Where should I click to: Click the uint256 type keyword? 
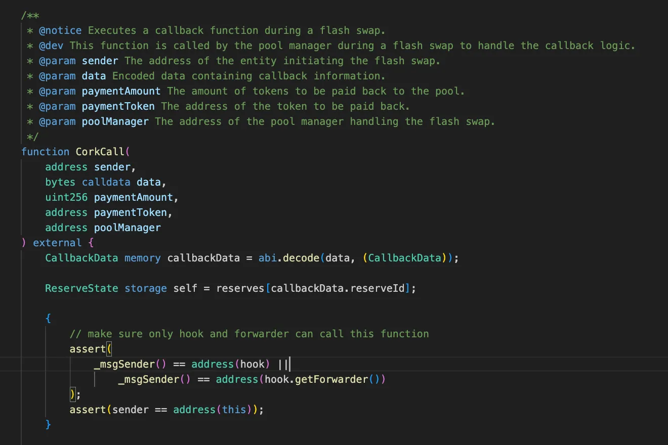point(66,197)
